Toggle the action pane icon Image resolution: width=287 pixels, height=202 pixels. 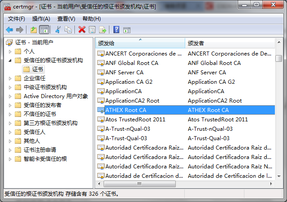127,30
